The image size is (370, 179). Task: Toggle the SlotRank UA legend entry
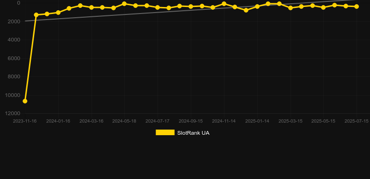tap(182, 133)
